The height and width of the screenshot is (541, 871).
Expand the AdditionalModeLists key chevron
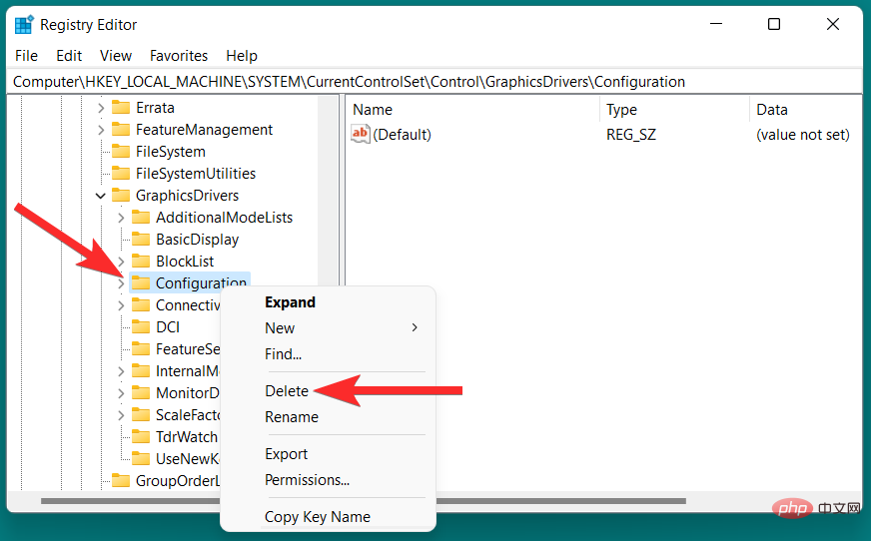click(121, 218)
